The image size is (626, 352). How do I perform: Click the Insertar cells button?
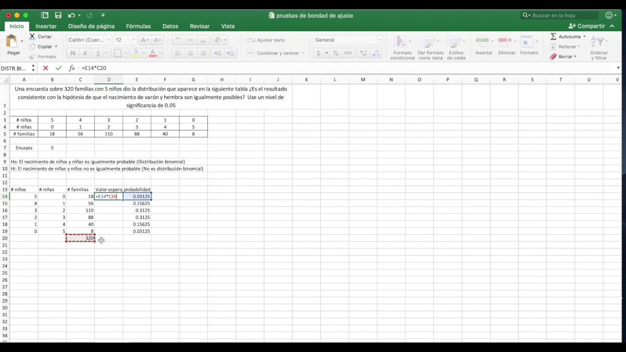(x=484, y=45)
